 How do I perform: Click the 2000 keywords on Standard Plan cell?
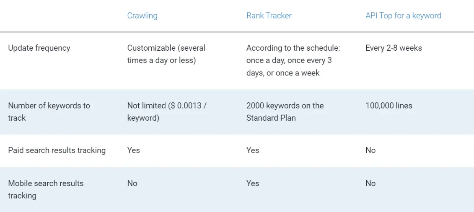285,112
